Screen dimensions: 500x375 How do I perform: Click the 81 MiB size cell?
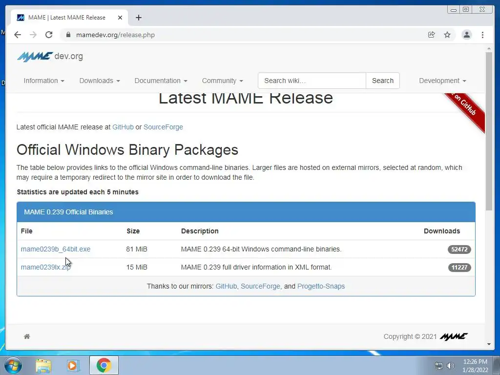click(x=137, y=249)
